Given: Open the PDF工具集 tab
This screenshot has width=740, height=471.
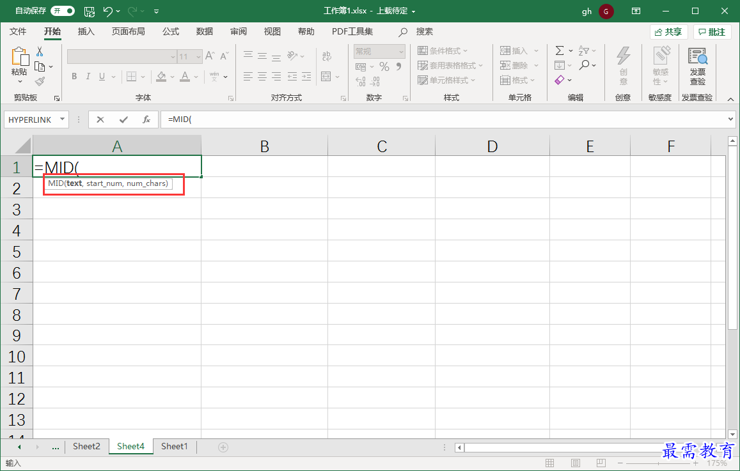Looking at the screenshot, I should [352, 31].
